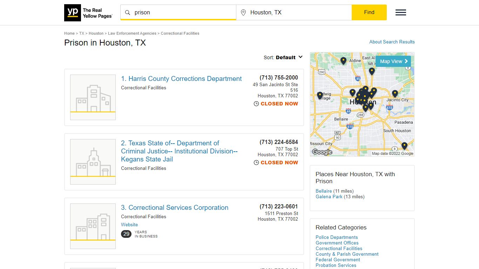Click the address 707 Top St
The width and height of the screenshot is (479, 269).
(287, 149)
